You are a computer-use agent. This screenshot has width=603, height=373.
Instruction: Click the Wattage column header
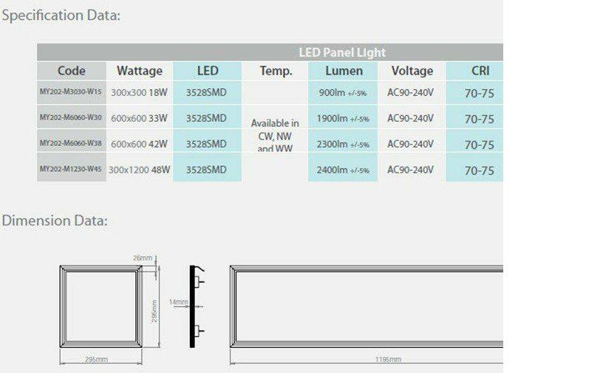(x=139, y=71)
